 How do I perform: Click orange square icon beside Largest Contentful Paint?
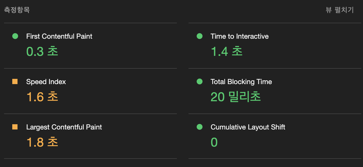[x=15, y=127]
